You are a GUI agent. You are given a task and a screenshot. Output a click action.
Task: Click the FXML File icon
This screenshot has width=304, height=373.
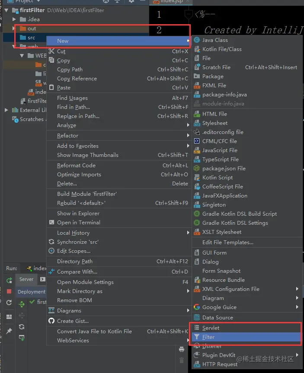pyautogui.click(x=197, y=86)
